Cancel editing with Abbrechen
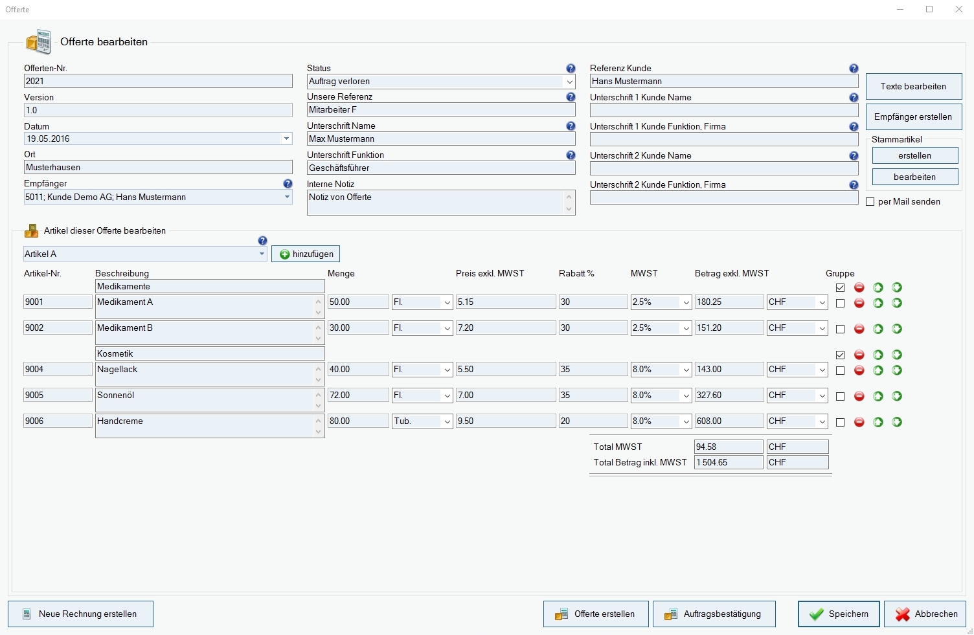The image size is (974, 635). click(925, 614)
